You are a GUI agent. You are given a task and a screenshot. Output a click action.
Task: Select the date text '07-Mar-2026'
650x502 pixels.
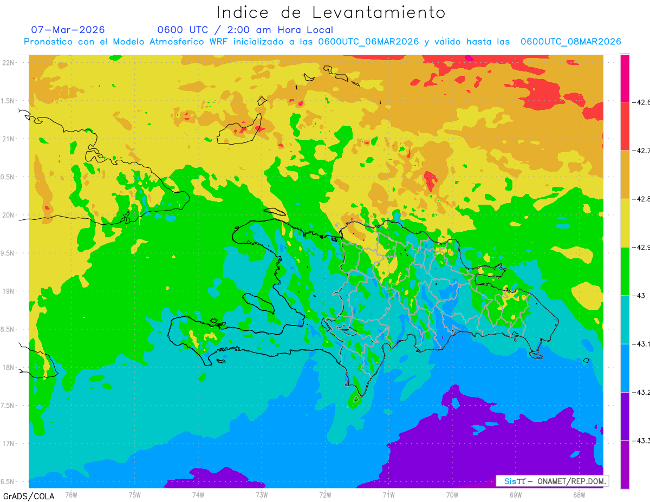pos(68,30)
